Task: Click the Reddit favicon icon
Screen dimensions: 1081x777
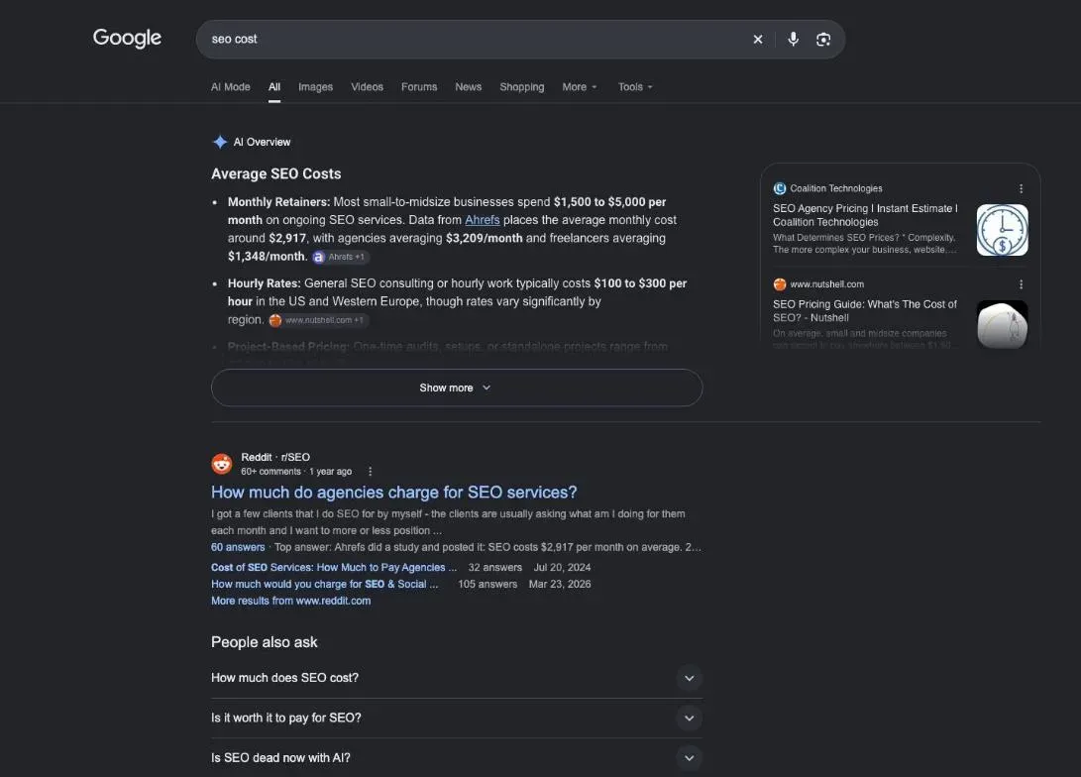Action: point(221,464)
